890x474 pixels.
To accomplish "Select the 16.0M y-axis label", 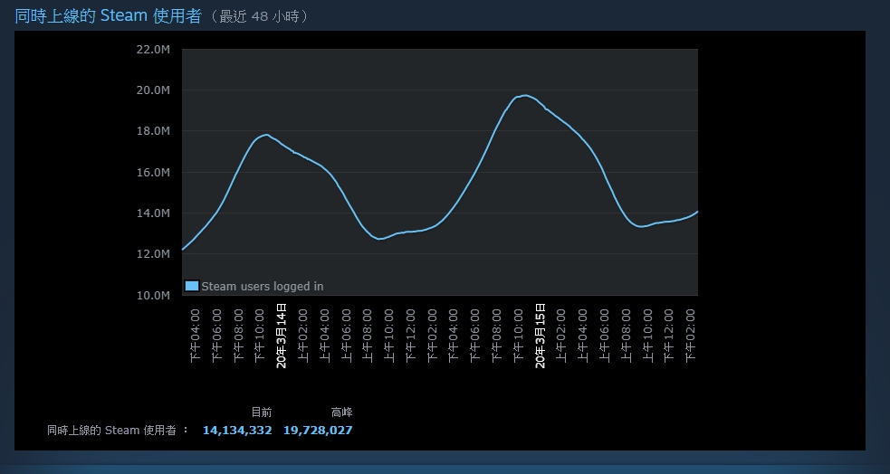I will point(153,173).
